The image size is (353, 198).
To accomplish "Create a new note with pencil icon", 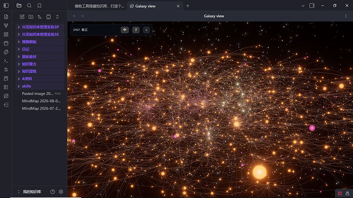I will click(x=22, y=17).
